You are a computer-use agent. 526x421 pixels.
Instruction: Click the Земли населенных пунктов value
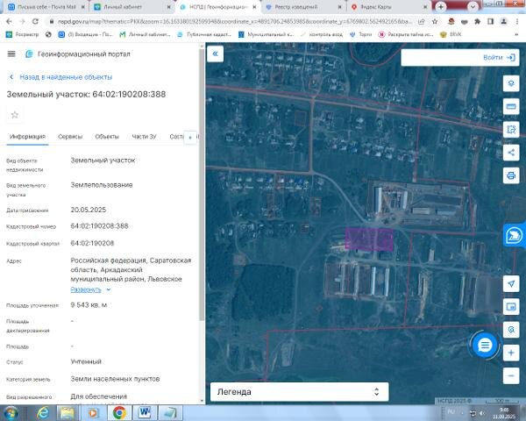coord(115,379)
